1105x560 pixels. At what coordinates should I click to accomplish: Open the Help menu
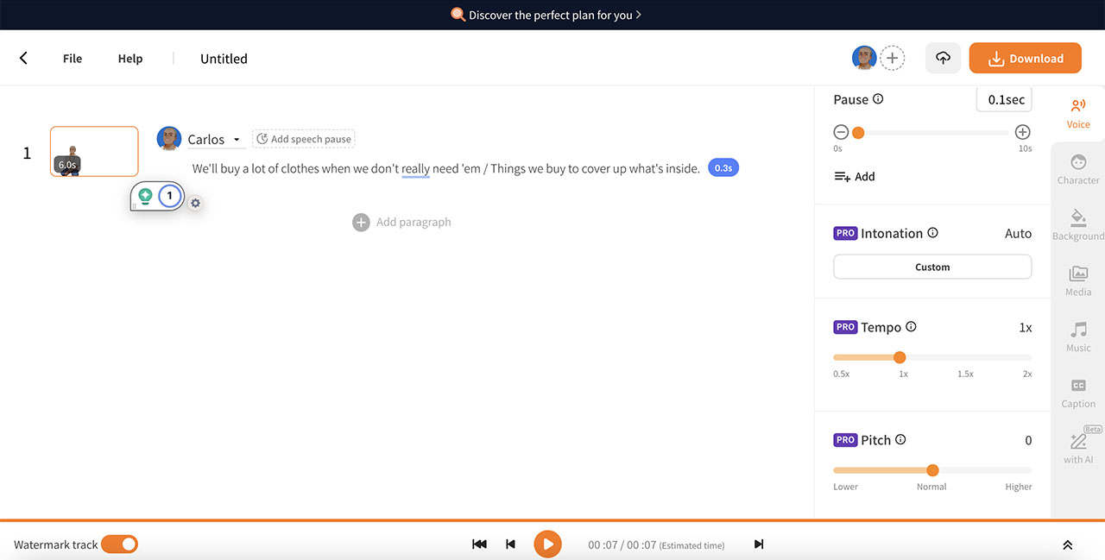(130, 59)
